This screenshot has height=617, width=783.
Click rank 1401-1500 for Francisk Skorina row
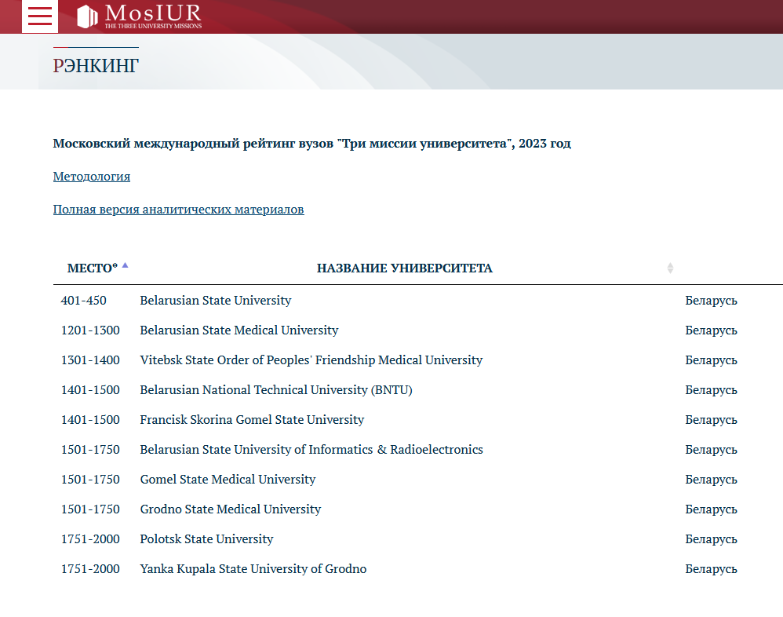[90, 420]
